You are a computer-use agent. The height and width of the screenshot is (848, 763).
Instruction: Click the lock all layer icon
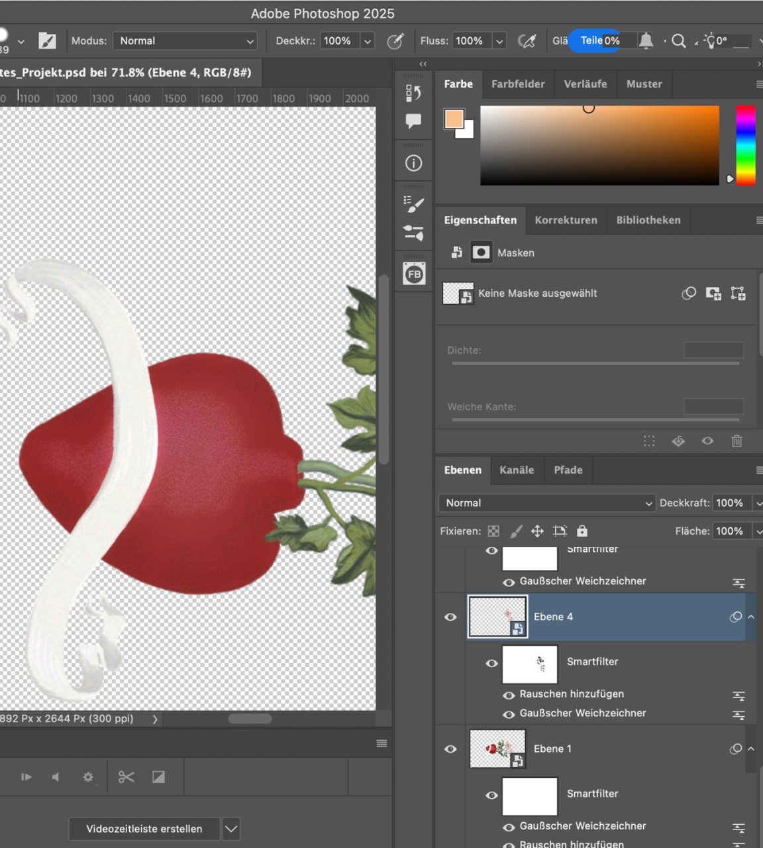pos(582,531)
